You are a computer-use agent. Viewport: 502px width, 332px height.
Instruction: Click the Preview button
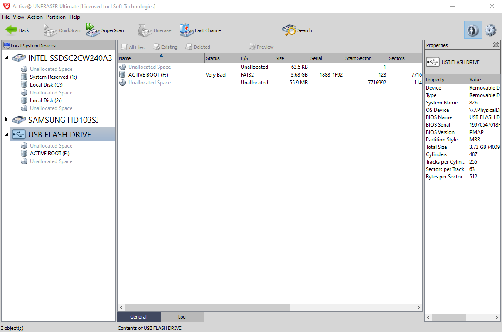[261, 47]
